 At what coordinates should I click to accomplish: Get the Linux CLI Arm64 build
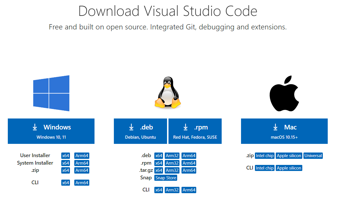(189, 190)
